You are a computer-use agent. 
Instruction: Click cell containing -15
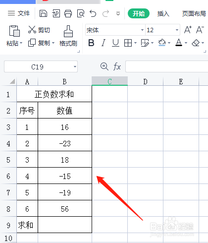(x=65, y=176)
